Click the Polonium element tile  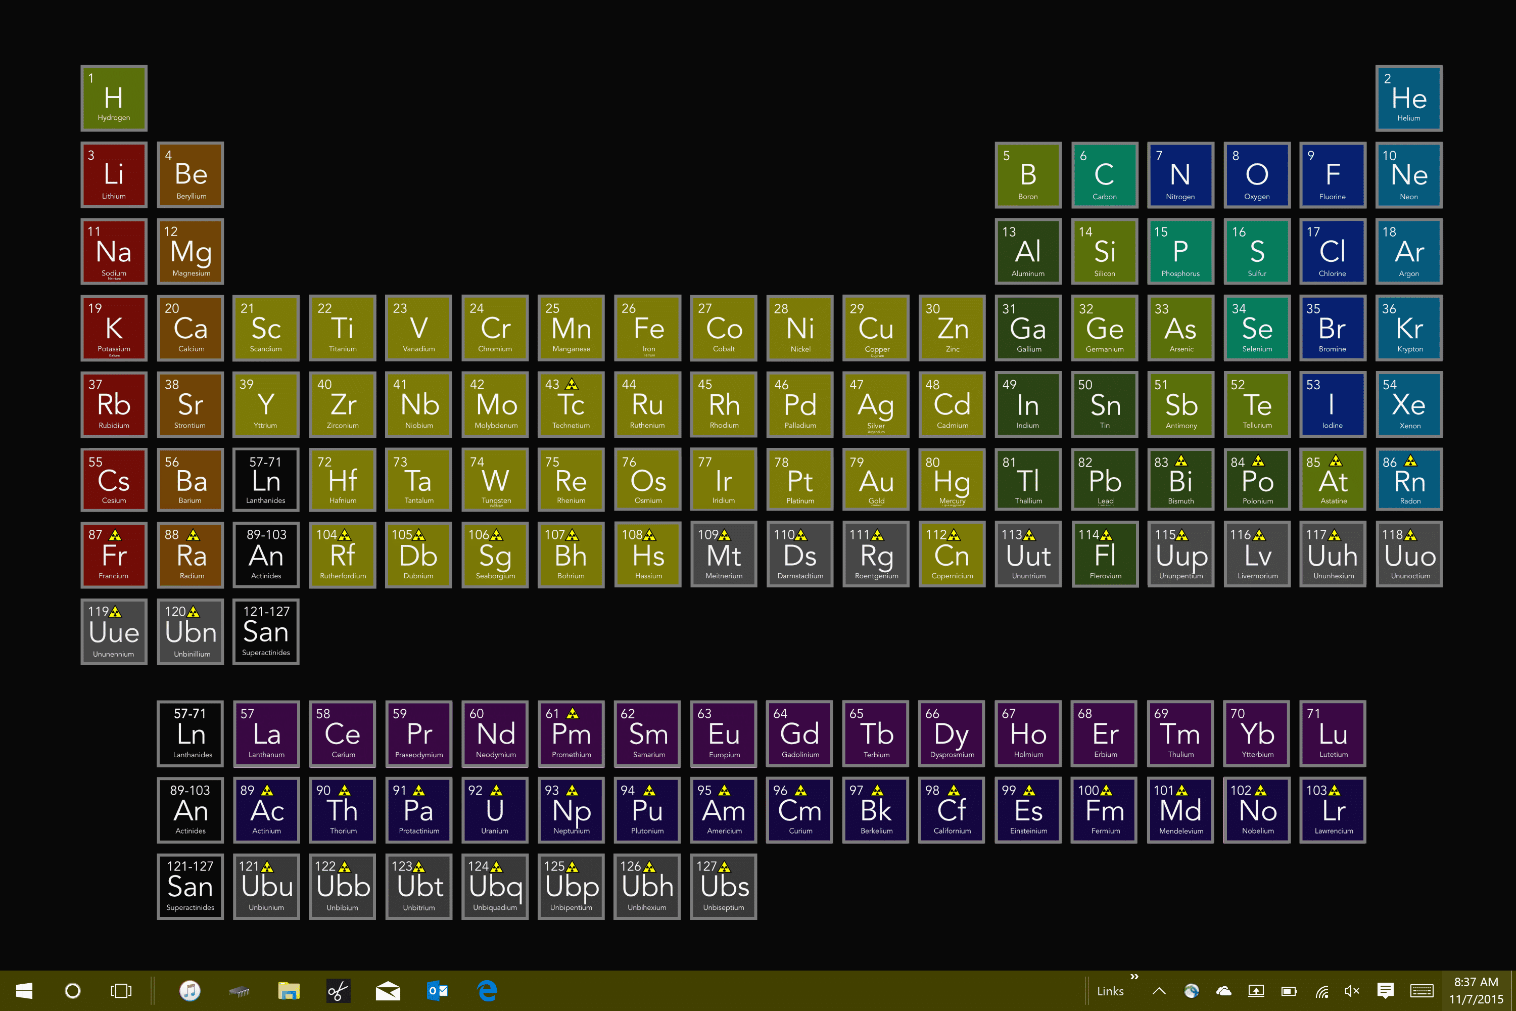pos(1257,480)
